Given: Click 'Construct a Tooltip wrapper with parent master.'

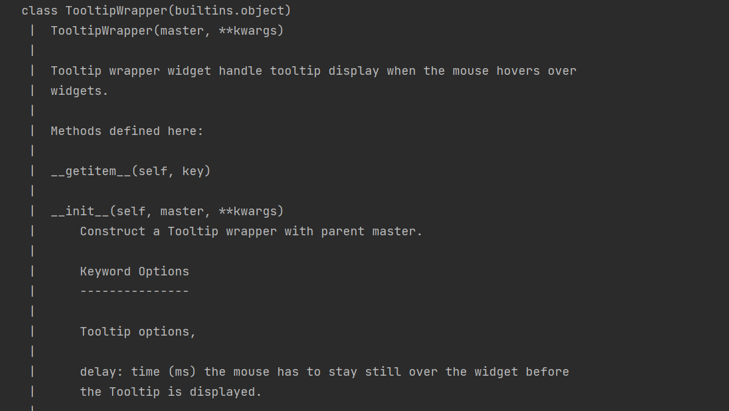Looking at the screenshot, I should pyautogui.click(x=251, y=231).
